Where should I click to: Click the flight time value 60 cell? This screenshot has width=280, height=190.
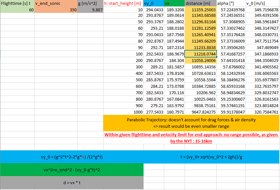pos(17,10)
